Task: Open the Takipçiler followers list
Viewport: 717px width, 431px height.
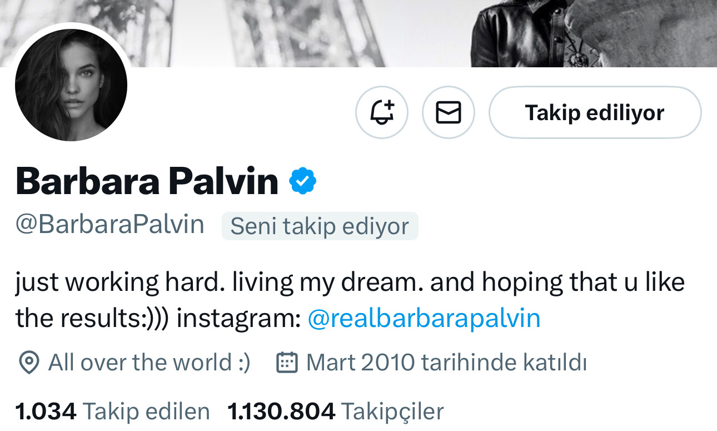Action: 336,412
